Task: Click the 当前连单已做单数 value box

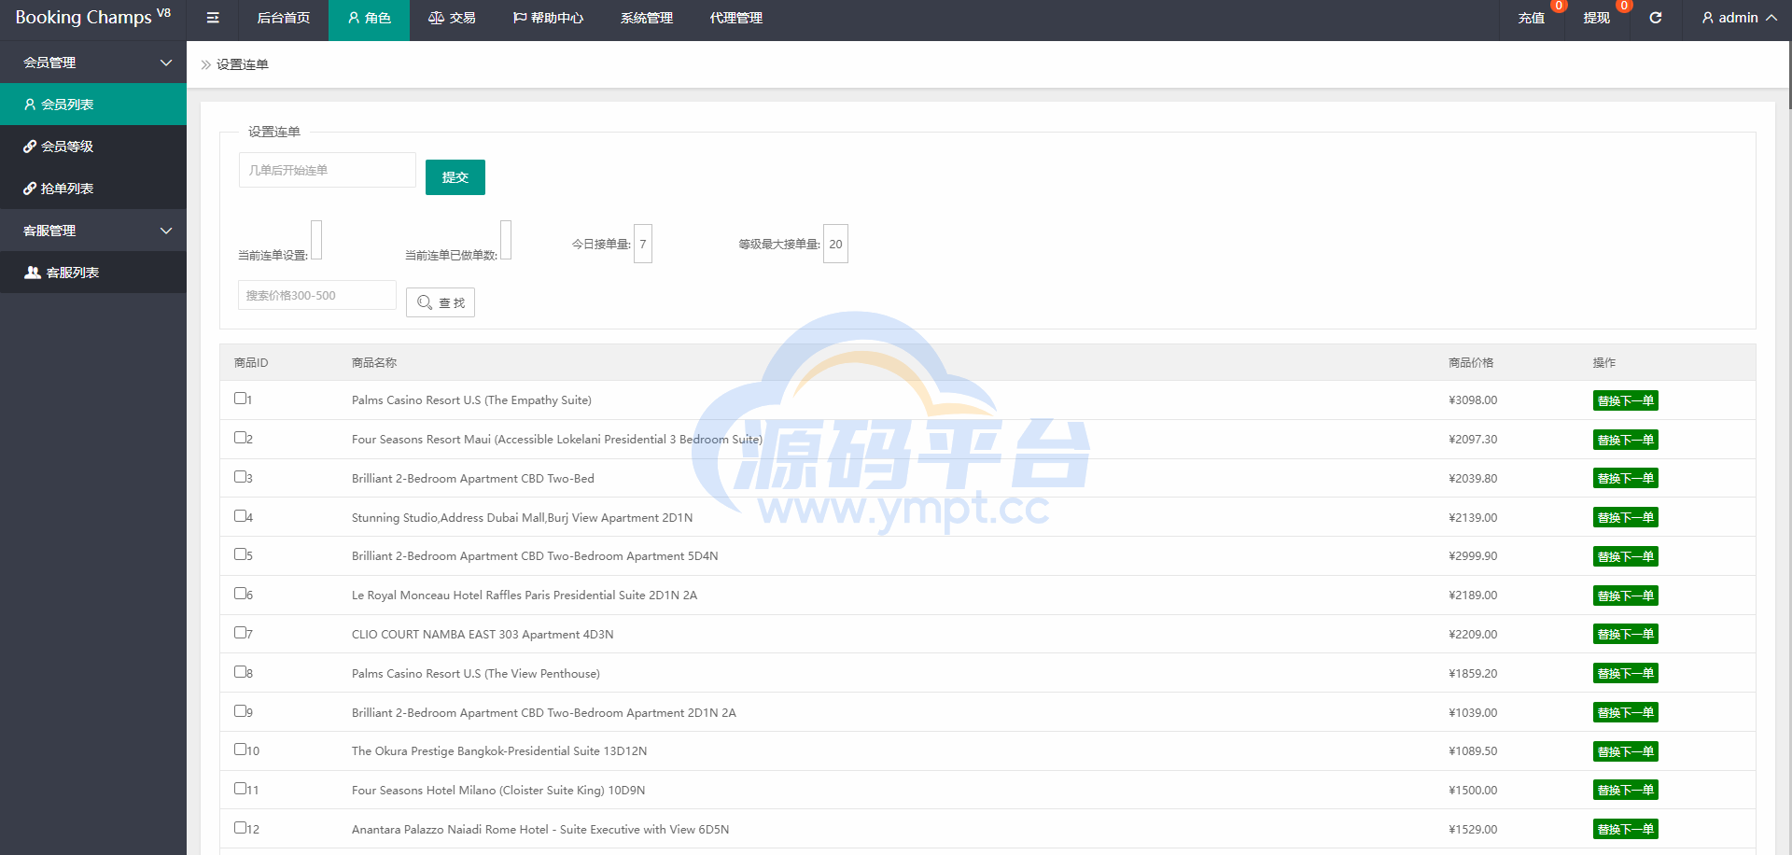Action: tap(506, 240)
